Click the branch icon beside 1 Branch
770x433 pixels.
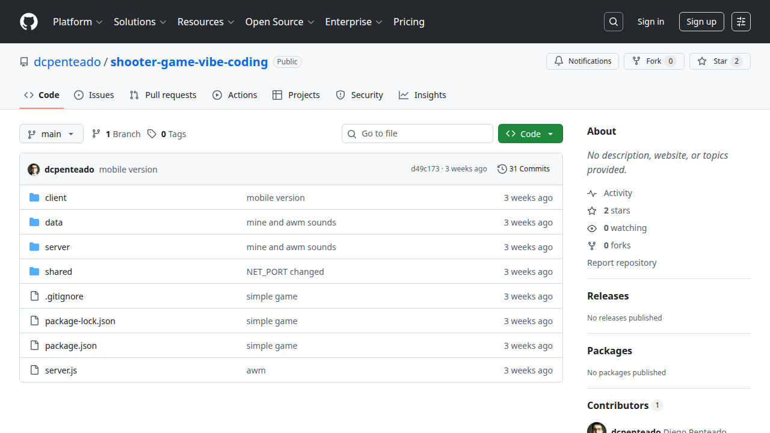click(96, 134)
